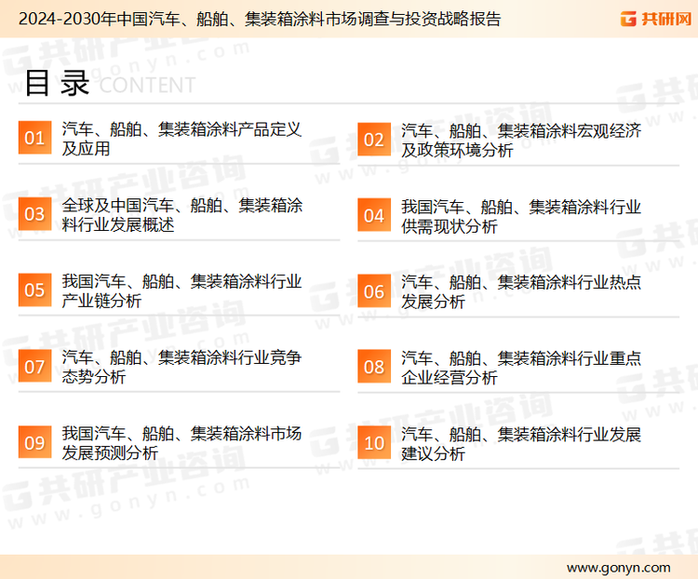
Task: Click the gray CONTENT heading text
Action: (x=147, y=85)
